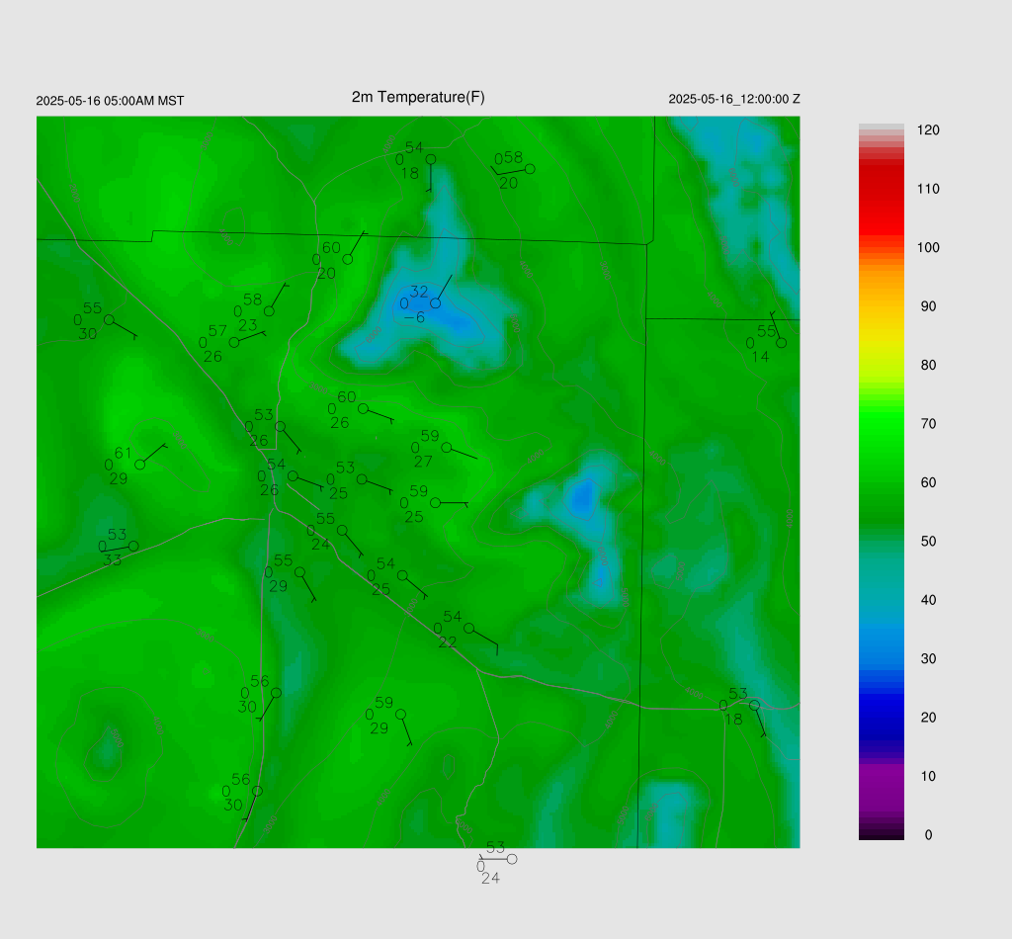Select the colorbar tick label 110

(928, 189)
